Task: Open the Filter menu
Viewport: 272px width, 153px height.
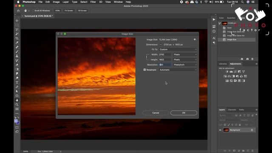Action: click(x=93, y=2)
